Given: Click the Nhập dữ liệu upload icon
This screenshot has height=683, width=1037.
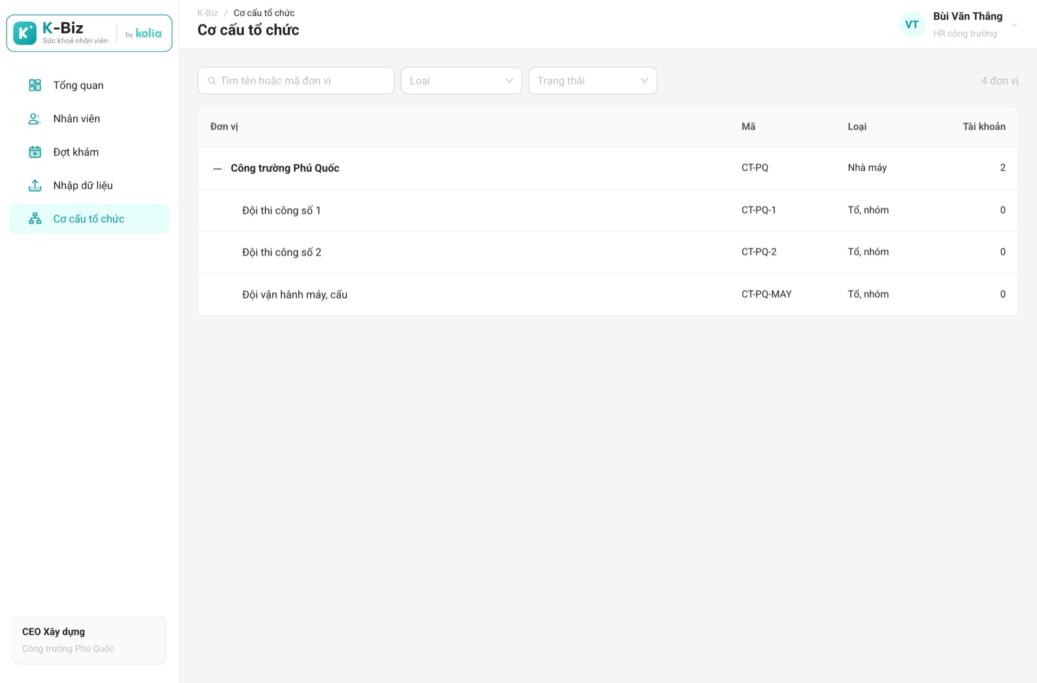Looking at the screenshot, I should (35, 185).
